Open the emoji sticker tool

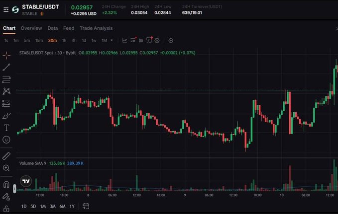coord(6,140)
